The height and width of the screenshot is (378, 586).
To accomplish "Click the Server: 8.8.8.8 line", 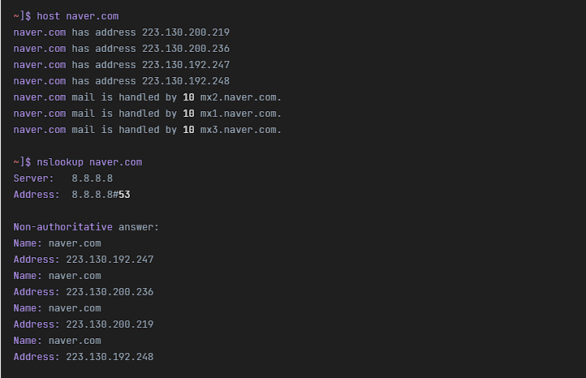I will (63, 178).
